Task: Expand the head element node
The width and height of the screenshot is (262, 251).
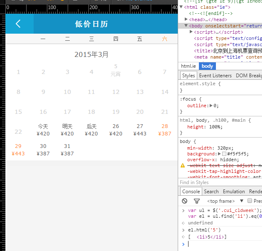Action: click(186, 19)
